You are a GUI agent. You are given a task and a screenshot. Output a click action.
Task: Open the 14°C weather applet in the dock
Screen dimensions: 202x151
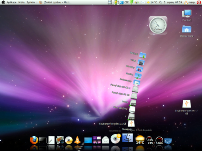pos(140,140)
